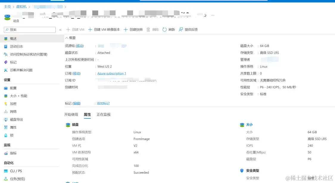The height and width of the screenshot is (183, 335).
Task: Click the location value West US 2
Action: tap(105, 66)
